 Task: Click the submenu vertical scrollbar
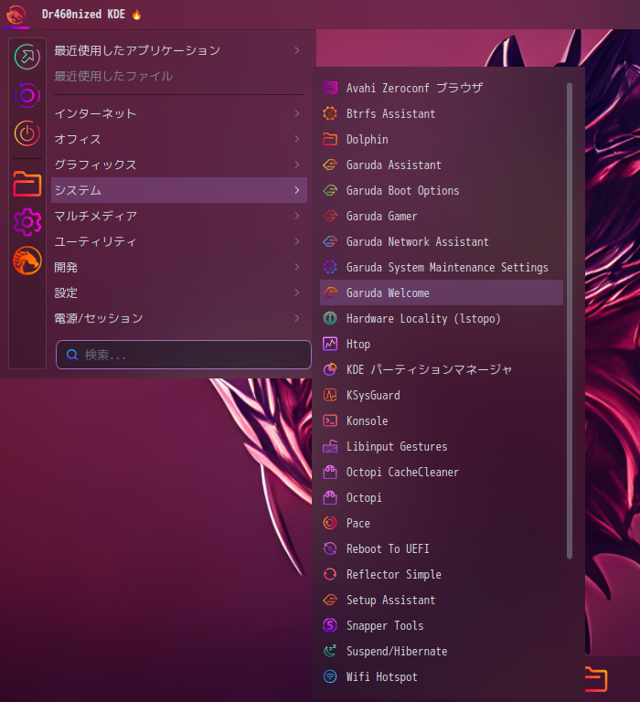point(570,321)
